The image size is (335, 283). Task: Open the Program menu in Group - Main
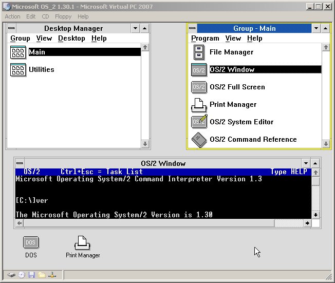pyautogui.click(x=205, y=39)
